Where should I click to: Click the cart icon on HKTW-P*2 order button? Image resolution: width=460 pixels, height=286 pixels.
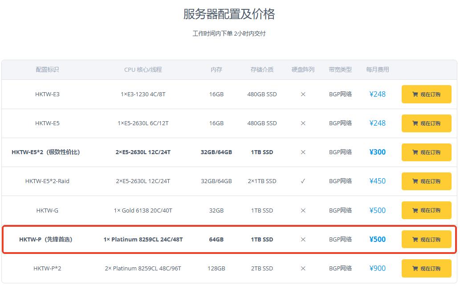click(x=415, y=268)
